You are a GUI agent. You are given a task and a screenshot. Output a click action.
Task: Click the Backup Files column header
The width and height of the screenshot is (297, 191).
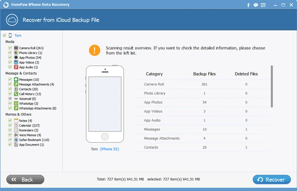(x=204, y=74)
